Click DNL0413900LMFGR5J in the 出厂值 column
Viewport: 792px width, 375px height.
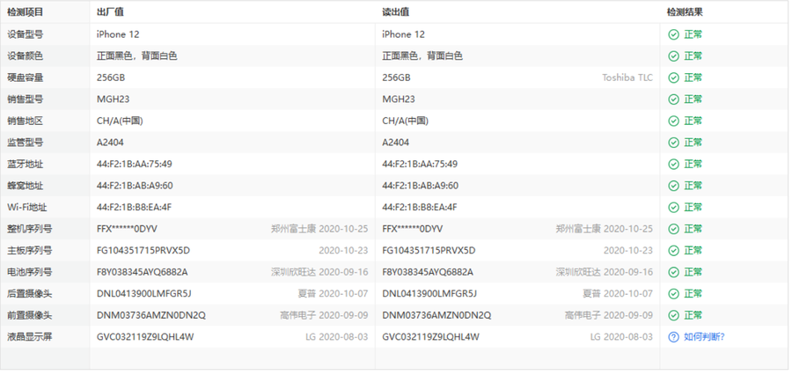click(x=144, y=294)
